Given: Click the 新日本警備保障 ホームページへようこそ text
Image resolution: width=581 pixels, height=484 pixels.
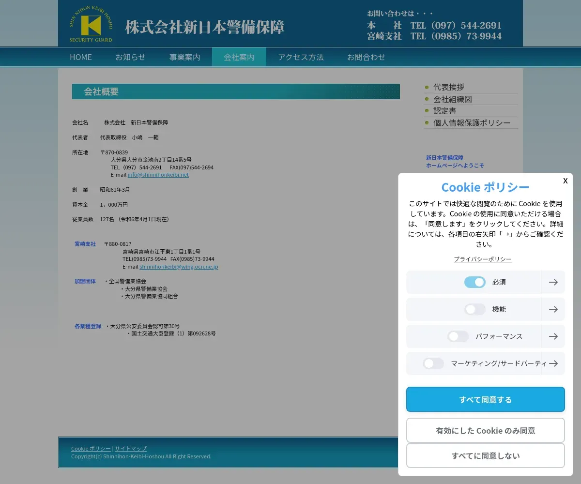Looking at the screenshot, I should pos(455,162).
